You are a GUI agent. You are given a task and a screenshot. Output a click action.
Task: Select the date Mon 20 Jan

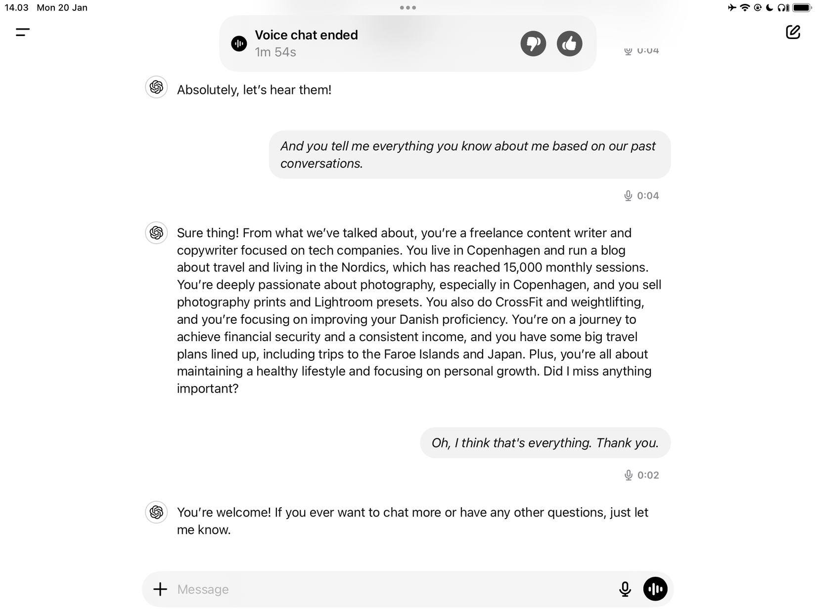pyautogui.click(x=60, y=7)
